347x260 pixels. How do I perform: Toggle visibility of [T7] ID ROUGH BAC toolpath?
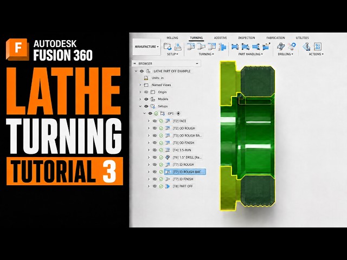(155, 172)
